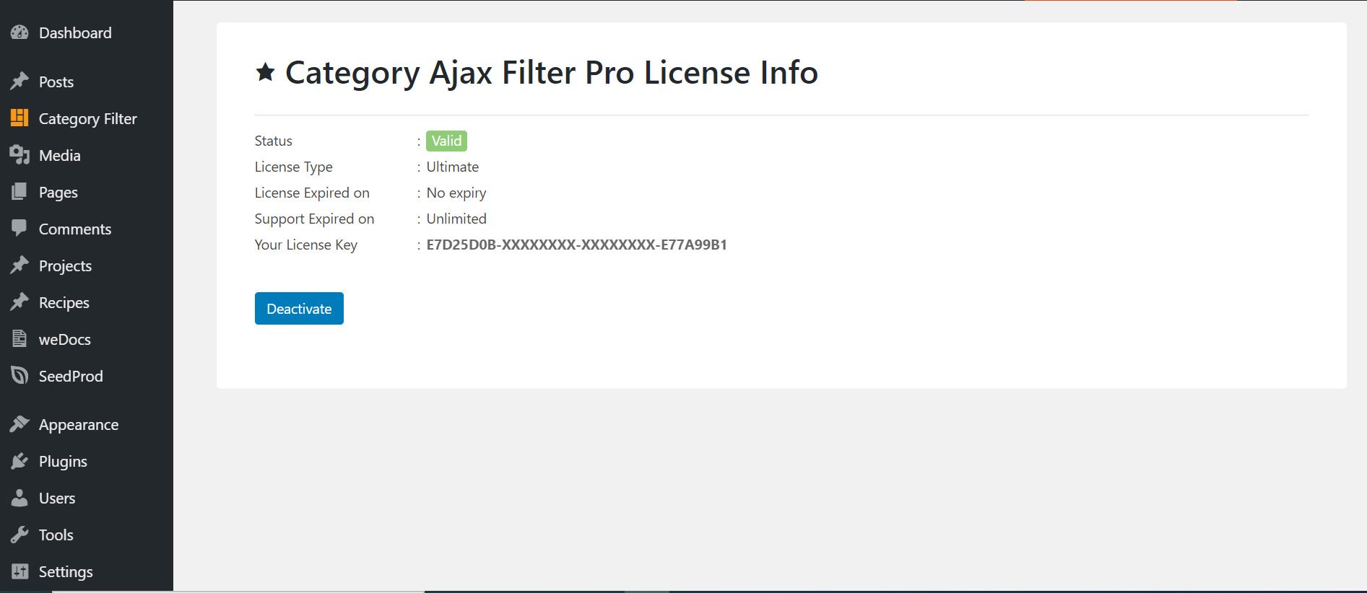Click the Media camera-music icon
This screenshot has width=1367, height=593.
(x=19, y=154)
